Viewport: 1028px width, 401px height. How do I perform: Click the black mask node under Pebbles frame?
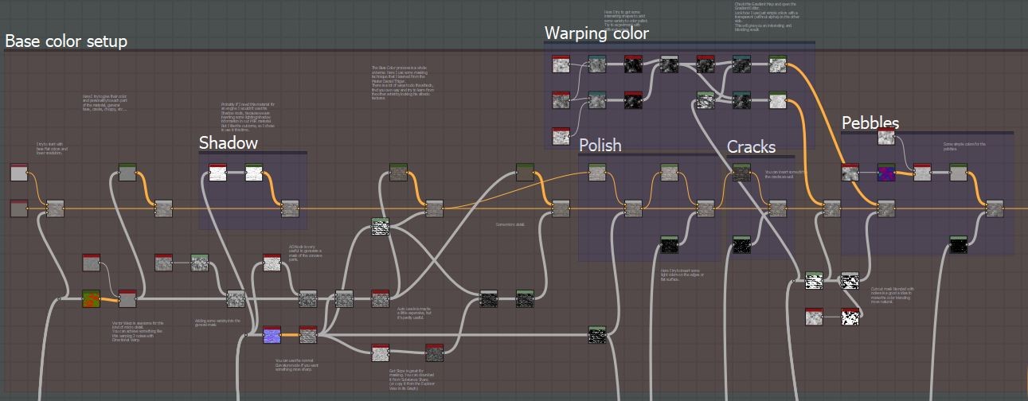(959, 244)
